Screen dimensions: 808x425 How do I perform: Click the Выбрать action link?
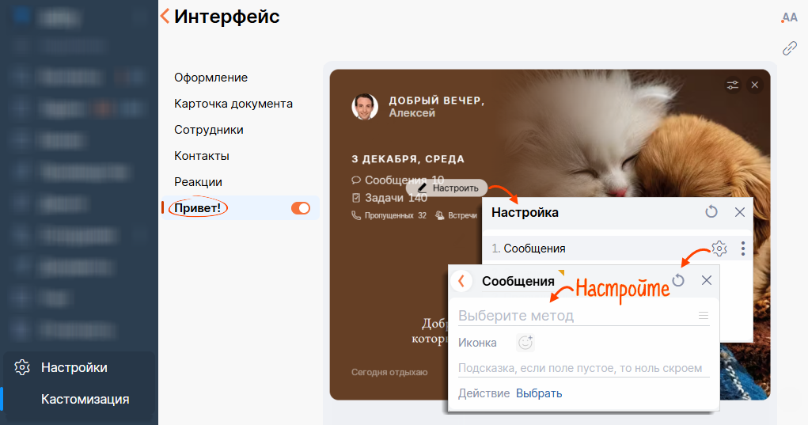pos(539,393)
